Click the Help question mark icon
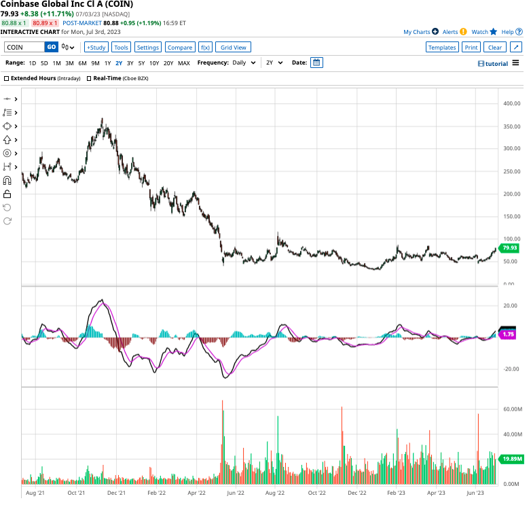The image size is (531, 505). [519, 31]
